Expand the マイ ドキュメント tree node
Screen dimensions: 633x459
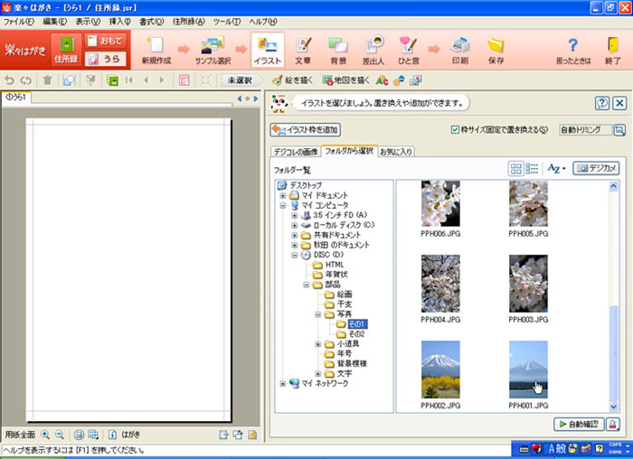click(283, 195)
